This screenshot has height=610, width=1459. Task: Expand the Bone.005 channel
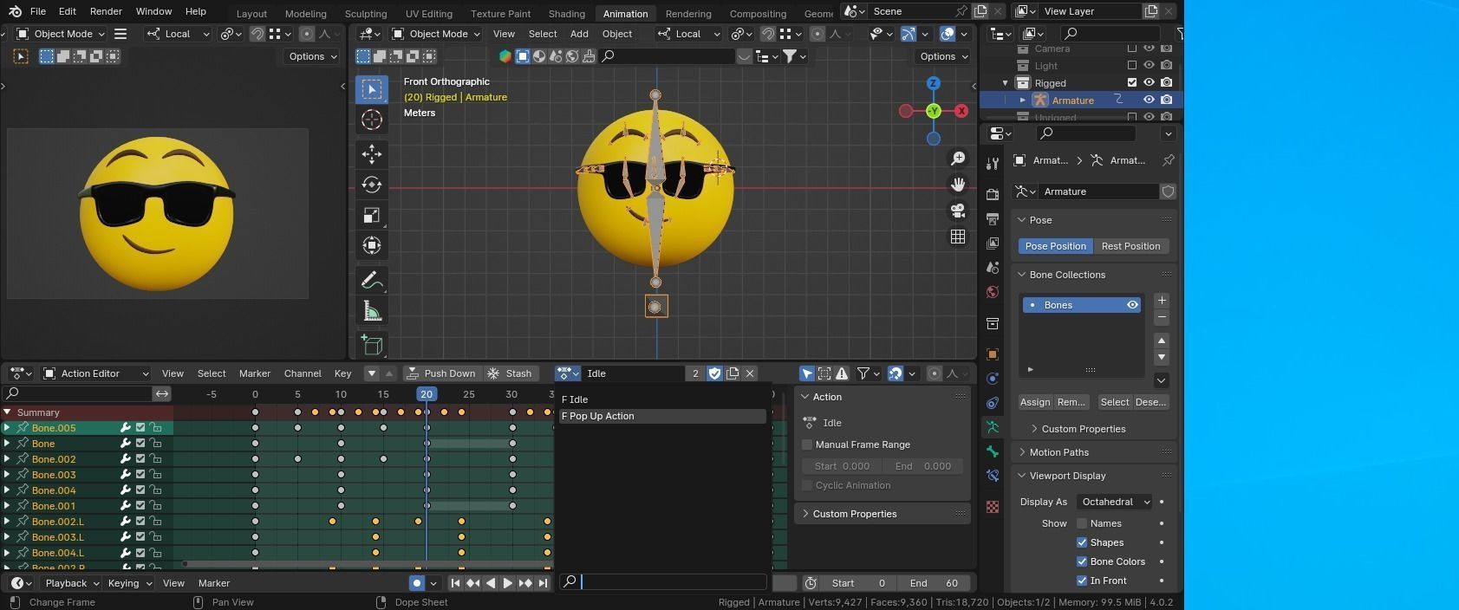click(7, 428)
